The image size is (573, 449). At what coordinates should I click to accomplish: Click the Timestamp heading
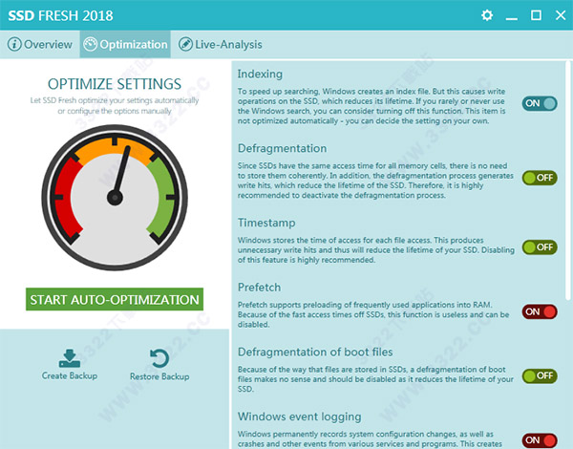(266, 223)
